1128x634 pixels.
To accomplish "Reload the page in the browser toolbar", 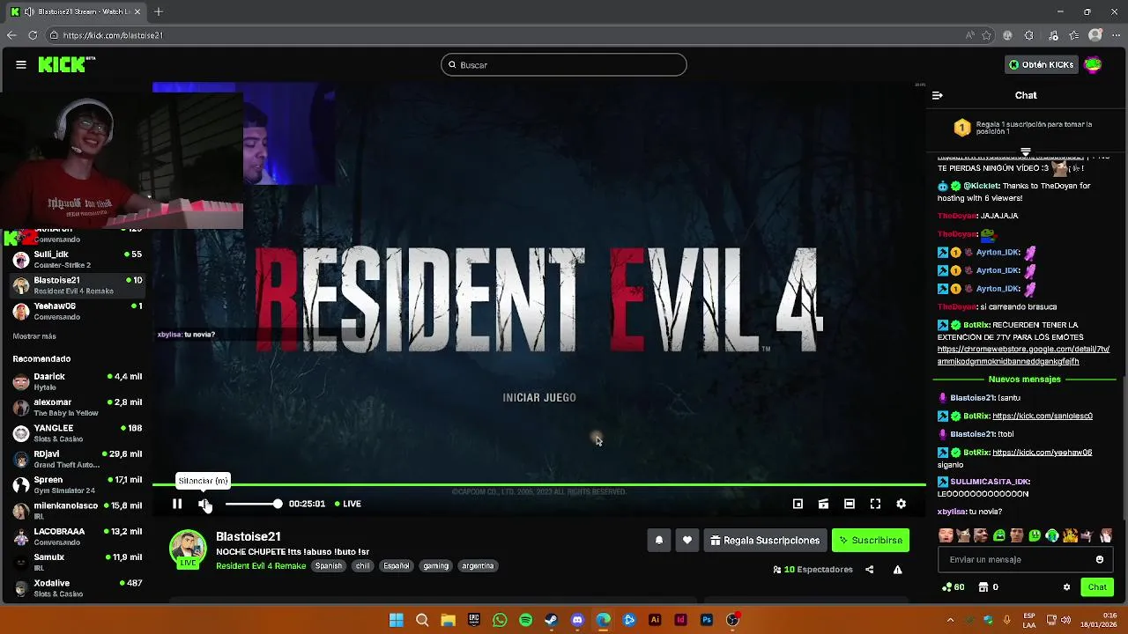I will click(x=33, y=35).
